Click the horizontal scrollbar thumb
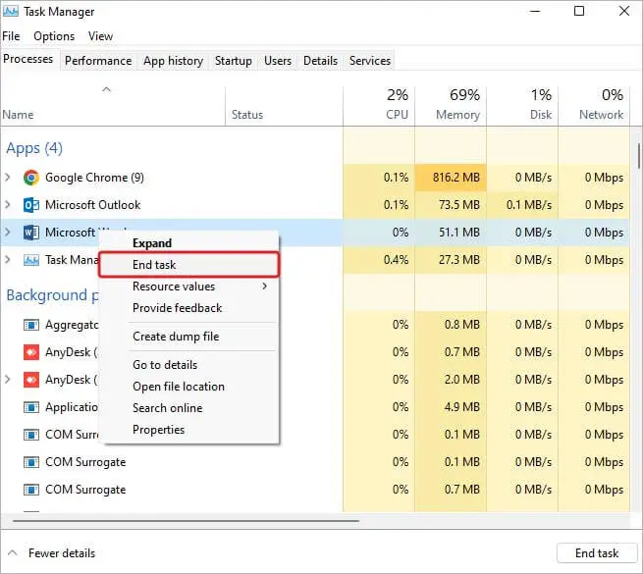The height and width of the screenshot is (574, 643). [186, 521]
